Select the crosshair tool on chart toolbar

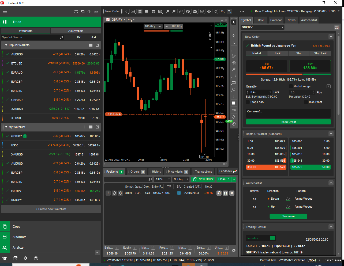click(x=234, y=29)
